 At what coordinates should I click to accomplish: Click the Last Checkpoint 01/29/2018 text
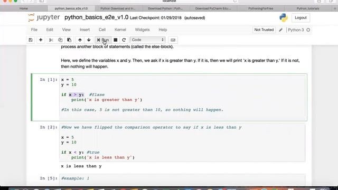pos(156,18)
